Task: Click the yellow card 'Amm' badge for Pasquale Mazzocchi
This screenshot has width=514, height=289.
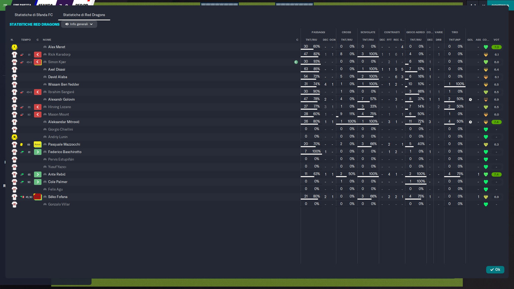Action: [x=37, y=144]
